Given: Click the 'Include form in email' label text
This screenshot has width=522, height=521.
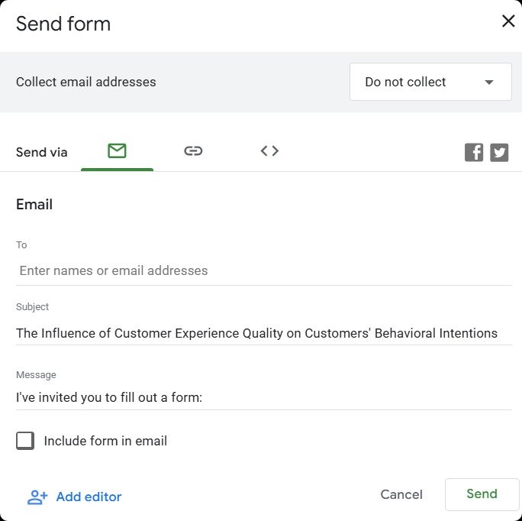Looking at the screenshot, I should (x=105, y=441).
